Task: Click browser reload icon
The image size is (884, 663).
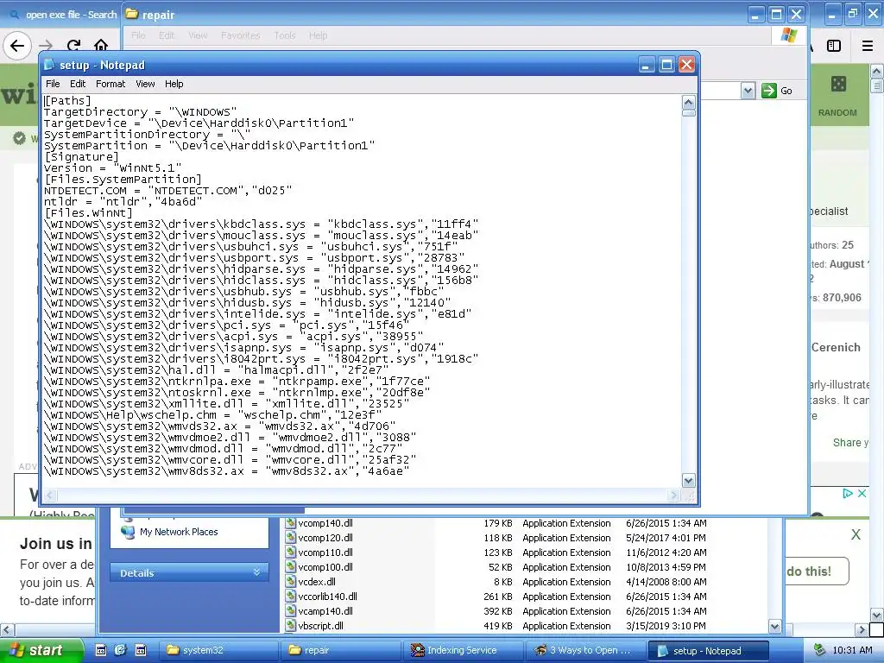Action: click(73, 46)
